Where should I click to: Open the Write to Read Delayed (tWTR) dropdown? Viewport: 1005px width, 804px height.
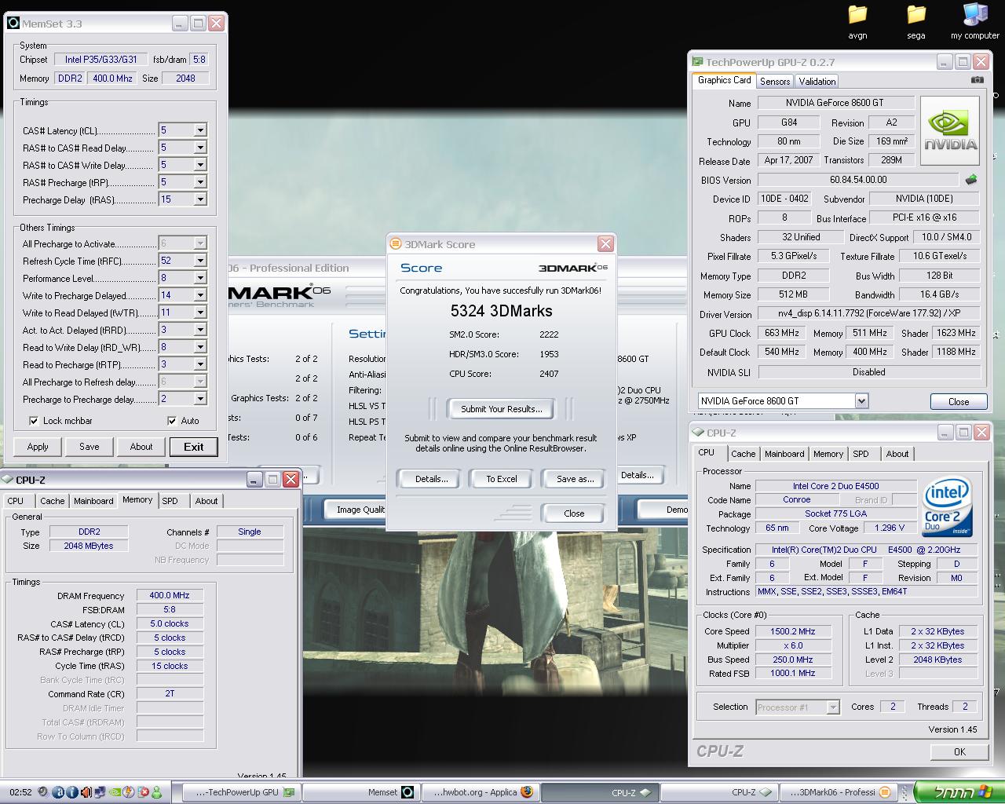[200, 312]
